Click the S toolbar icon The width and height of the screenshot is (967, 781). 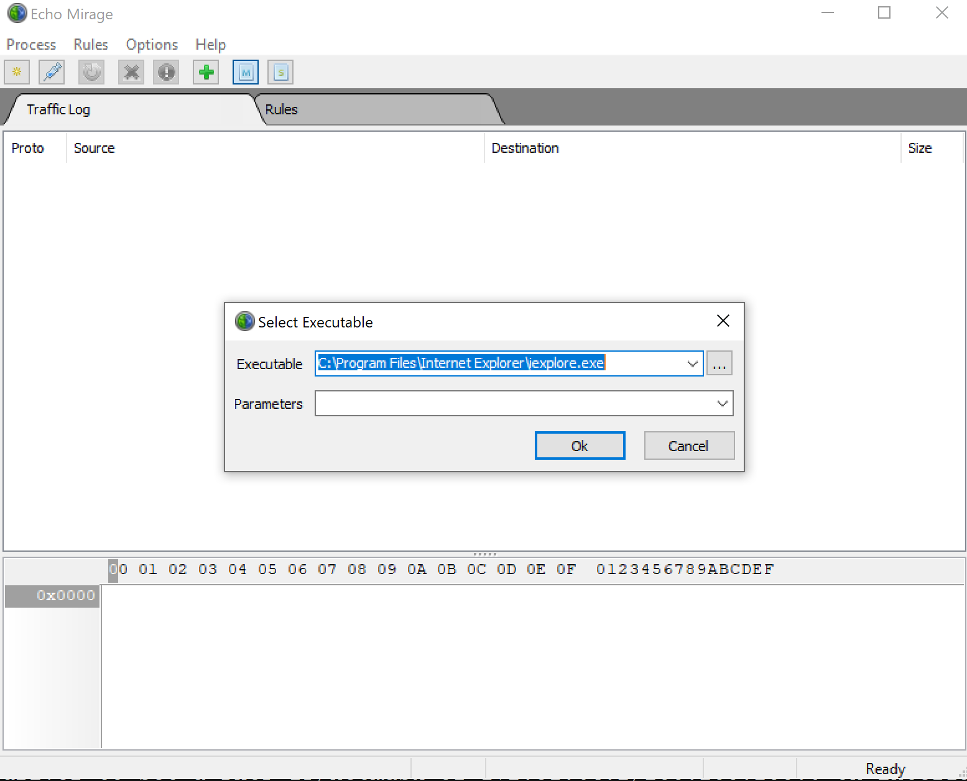click(280, 71)
